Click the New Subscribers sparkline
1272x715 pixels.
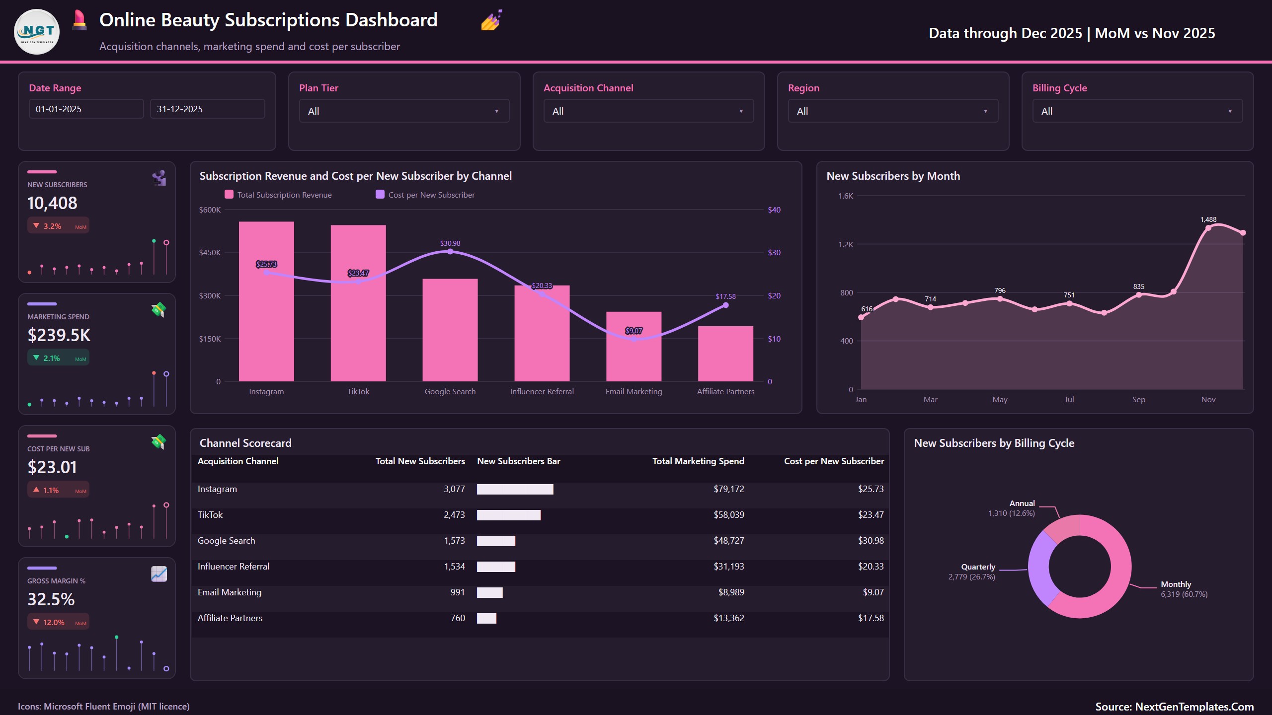point(97,257)
